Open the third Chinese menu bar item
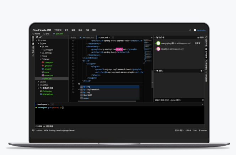Screen dimensions: 236x155 click(x=73, y=30)
